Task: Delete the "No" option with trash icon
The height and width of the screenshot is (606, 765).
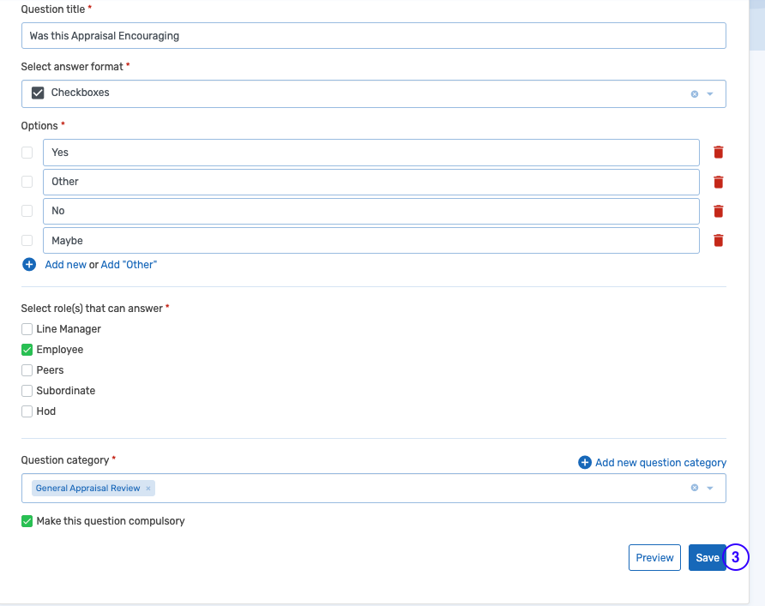Action: [x=718, y=211]
